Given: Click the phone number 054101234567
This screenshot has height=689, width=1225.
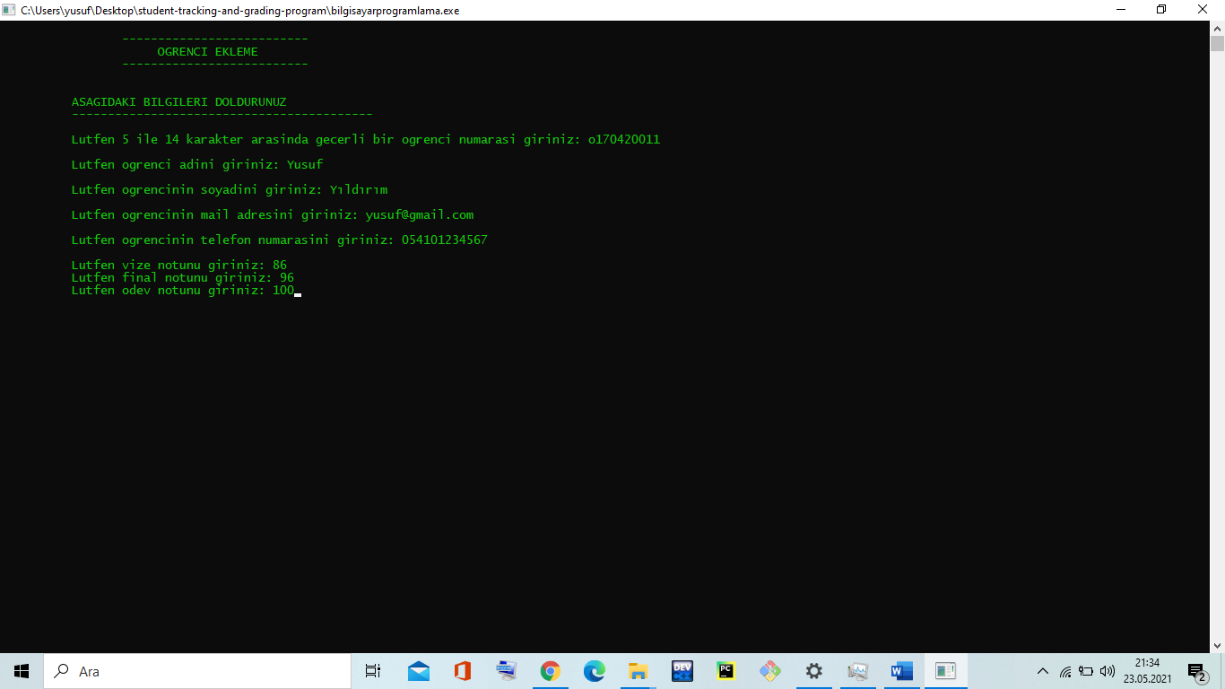Looking at the screenshot, I should (445, 240).
